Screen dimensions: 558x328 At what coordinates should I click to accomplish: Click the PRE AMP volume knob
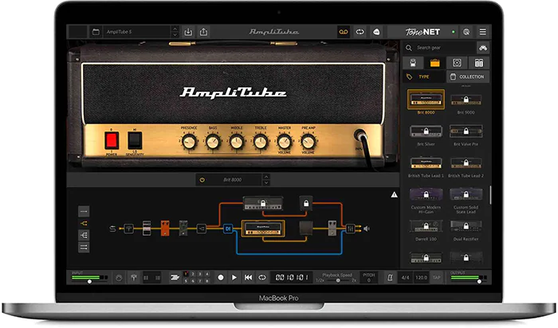[308, 143]
